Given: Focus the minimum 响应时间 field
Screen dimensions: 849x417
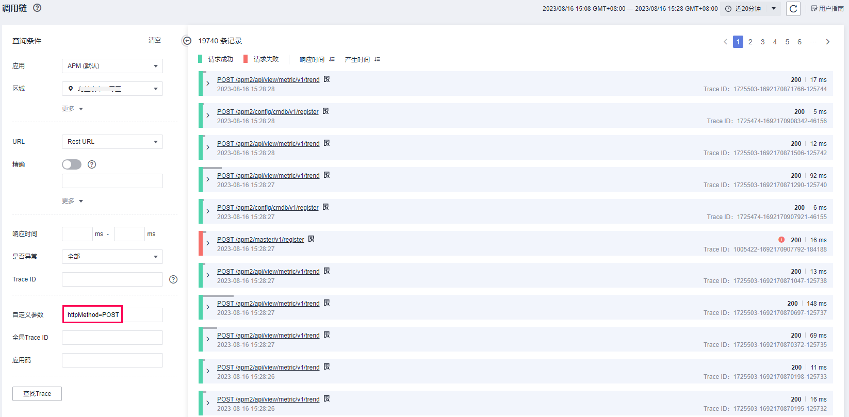Looking at the screenshot, I should pos(77,234).
